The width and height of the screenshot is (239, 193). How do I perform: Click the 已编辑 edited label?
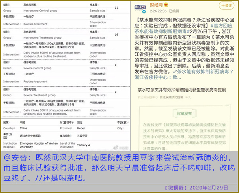(174, 11)
